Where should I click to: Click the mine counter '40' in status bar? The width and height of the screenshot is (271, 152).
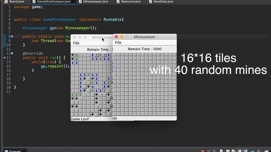coord(115,118)
